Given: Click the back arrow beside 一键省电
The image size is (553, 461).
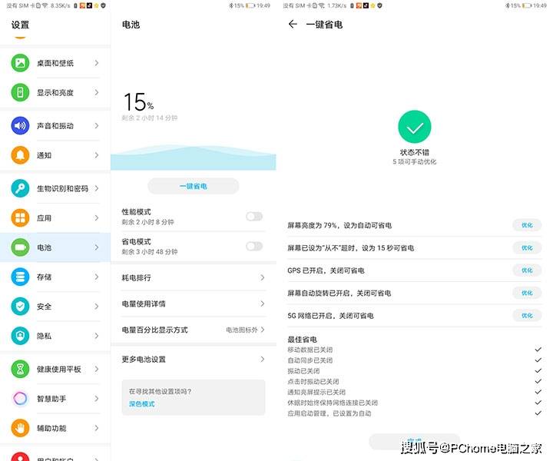Looking at the screenshot, I should (x=293, y=25).
